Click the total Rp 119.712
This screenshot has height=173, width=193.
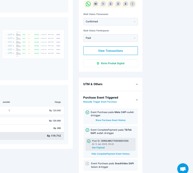pos(54,136)
